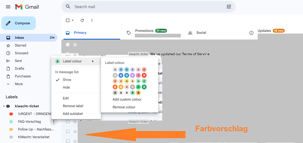Screen dimensions: 303x143
Task: Choose Hide in message list
Action: pyautogui.click(x=66, y=88)
